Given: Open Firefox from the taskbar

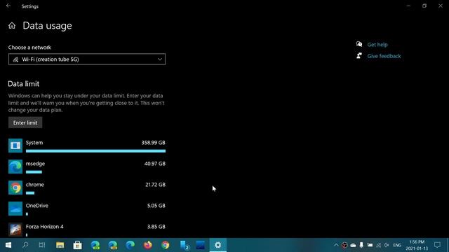Looking at the screenshot, I should (x=148, y=245).
